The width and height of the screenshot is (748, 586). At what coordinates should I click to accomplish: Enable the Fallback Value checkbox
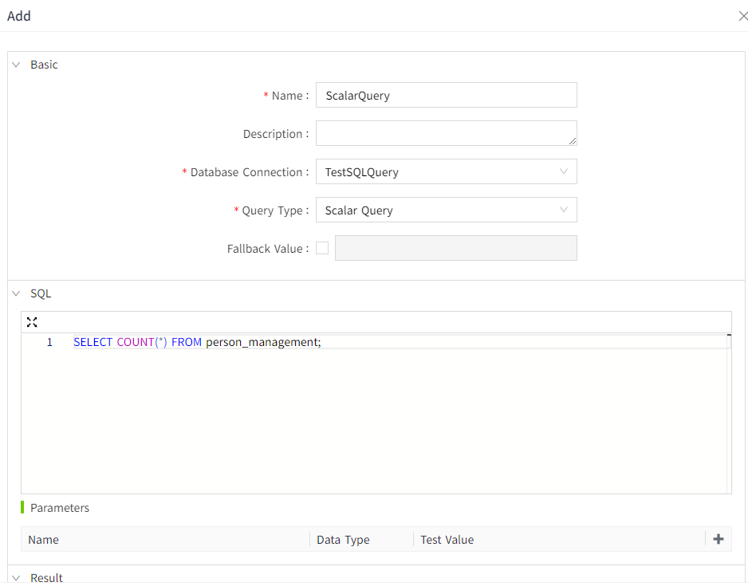tap(322, 248)
